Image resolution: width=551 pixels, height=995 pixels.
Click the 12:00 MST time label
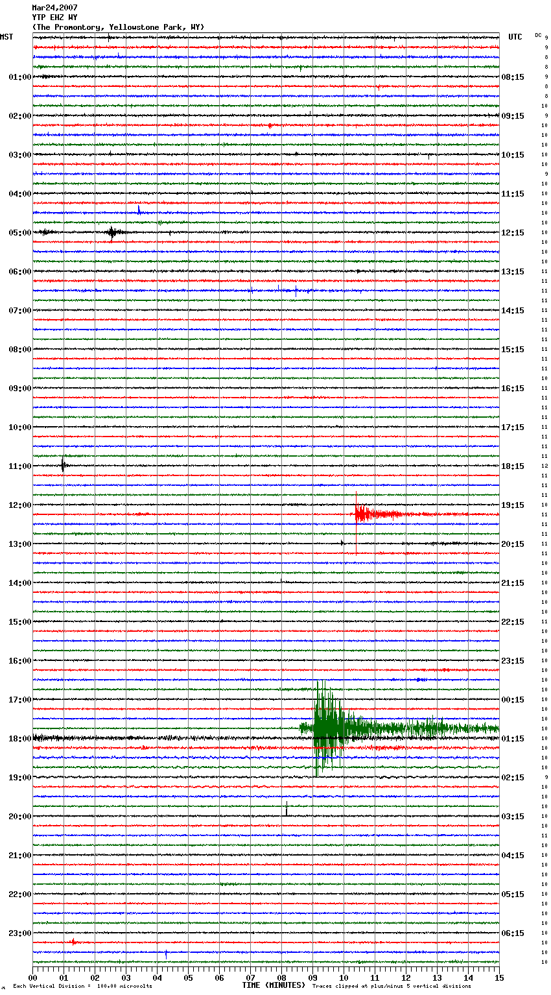(20, 505)
